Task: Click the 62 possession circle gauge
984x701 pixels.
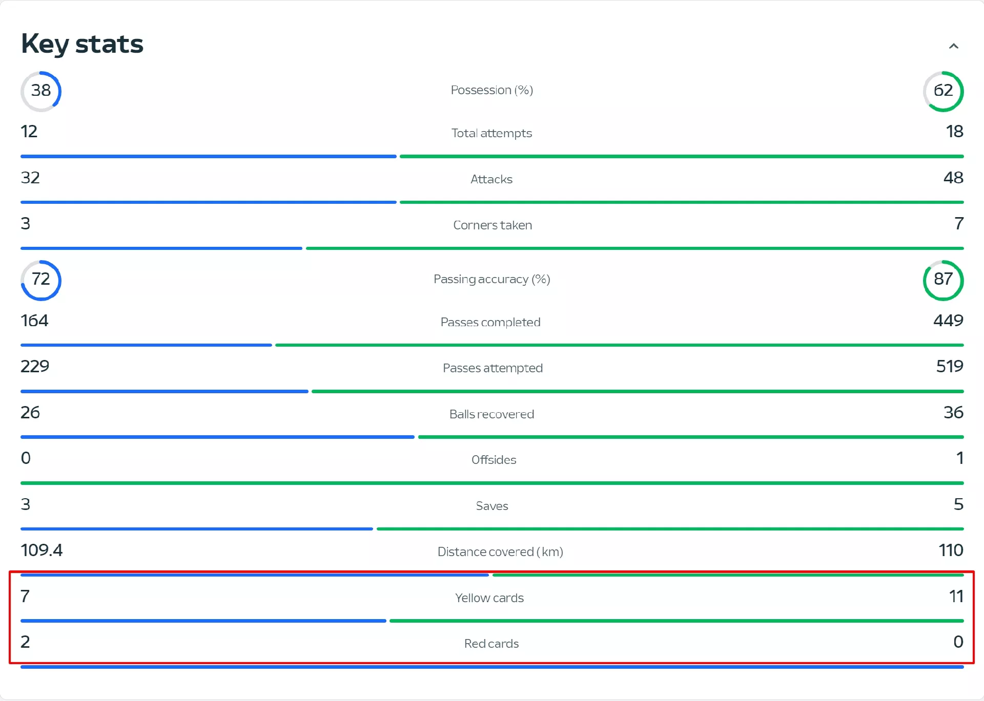Action: (943, 91)
